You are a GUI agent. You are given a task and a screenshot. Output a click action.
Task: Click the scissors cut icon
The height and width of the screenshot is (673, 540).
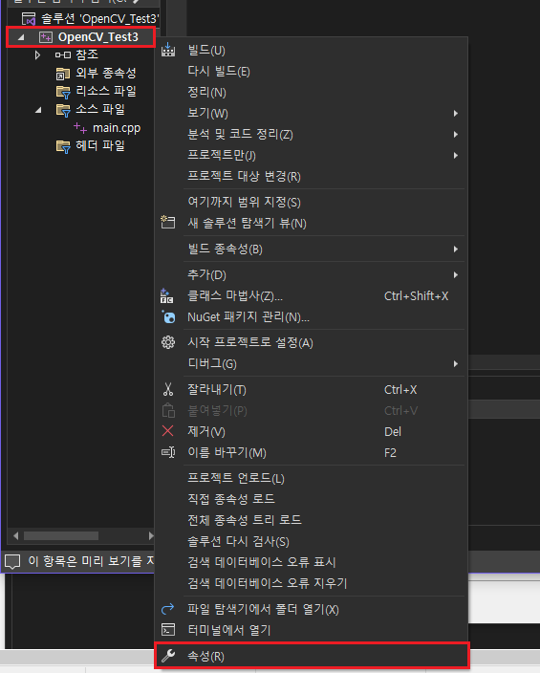coord(168,389)
